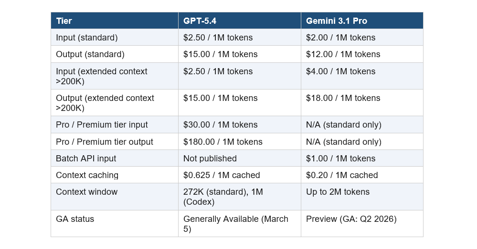Select the GPT-5.4 column header
The image size is (477, 249).
coord(201,21)
